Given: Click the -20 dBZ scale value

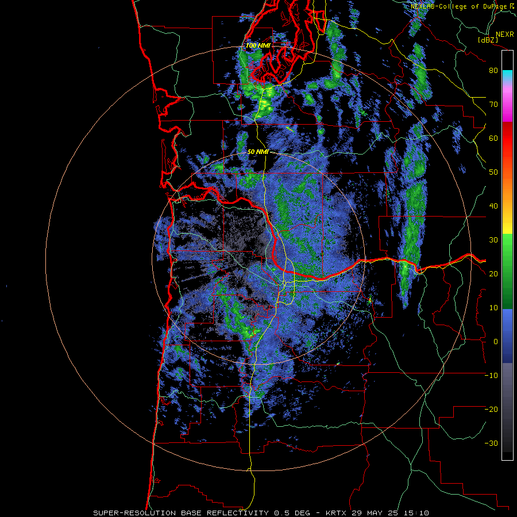Looking at the screenshot, I should pyautogui.click(x=491, y=409).
